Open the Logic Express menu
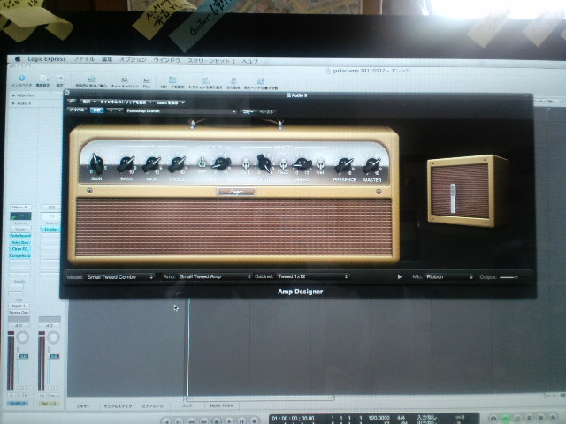The image size is (566, 424). pos(47,59)
